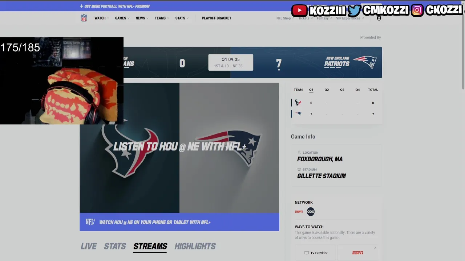Select the Streams tab
465x261 pixels.
(150, 246)
